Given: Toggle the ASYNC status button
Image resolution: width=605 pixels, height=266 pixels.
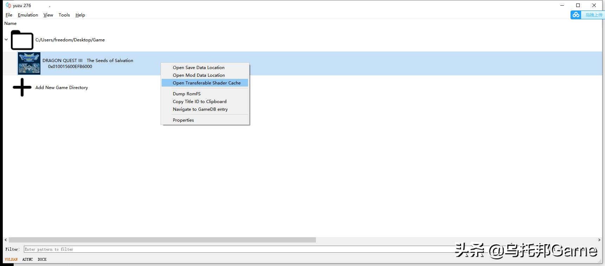Looking at the screenshot, I should [27, 259].
